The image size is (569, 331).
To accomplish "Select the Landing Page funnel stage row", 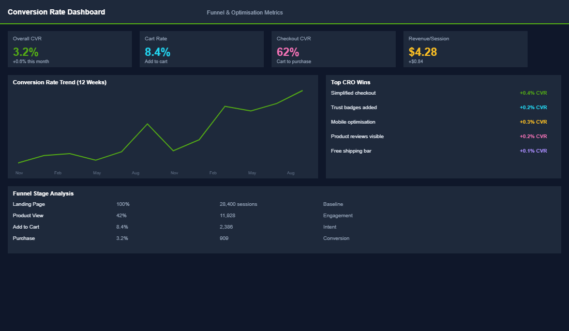I will coord(29,204).
